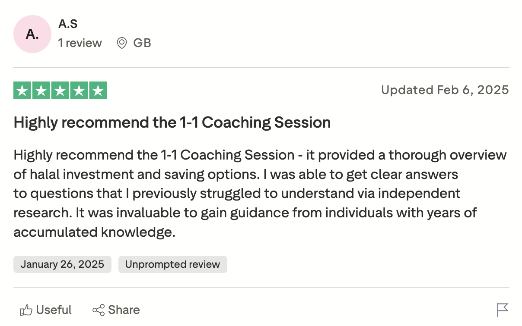Click the fourth green rating star
Viewport: 522px width, 326px height.
click(79, 91)
